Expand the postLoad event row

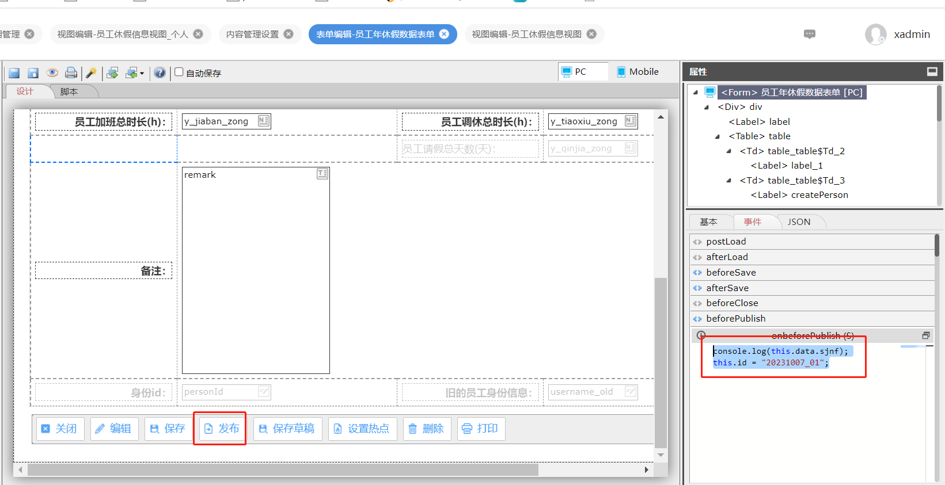pyautogui.click(x=812, y=242)
